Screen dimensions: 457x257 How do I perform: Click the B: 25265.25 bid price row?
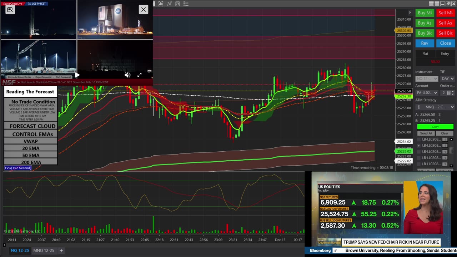coord(428,121)
